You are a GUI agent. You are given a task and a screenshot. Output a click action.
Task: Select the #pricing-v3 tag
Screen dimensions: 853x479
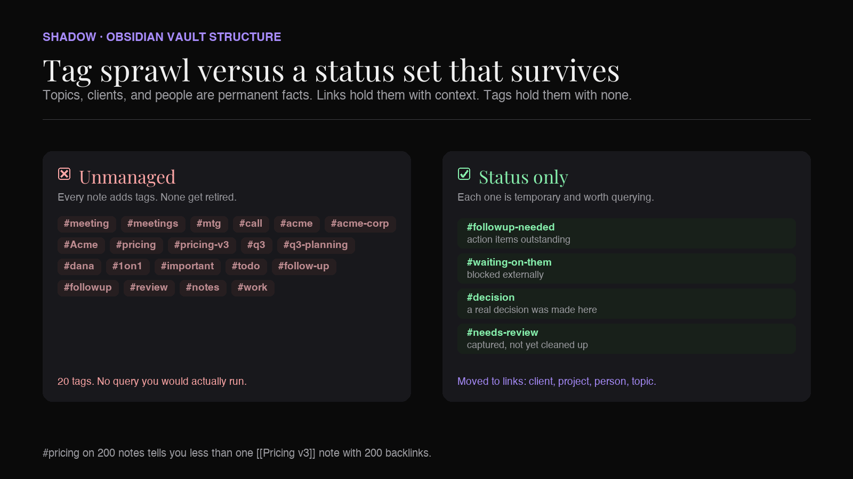(x=202, y=245)
